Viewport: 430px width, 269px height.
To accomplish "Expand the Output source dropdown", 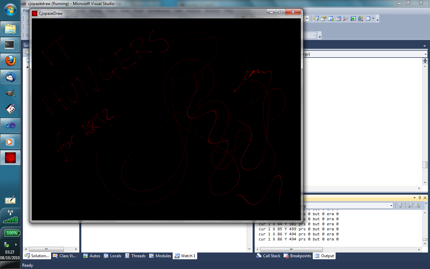I will tap(391, 205).
